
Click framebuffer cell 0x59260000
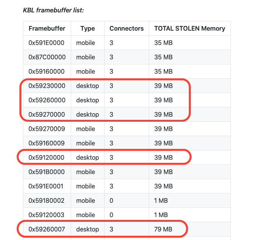tap(46, 100)
